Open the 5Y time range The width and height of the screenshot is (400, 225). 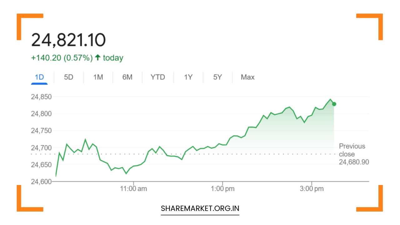(217, 77)
